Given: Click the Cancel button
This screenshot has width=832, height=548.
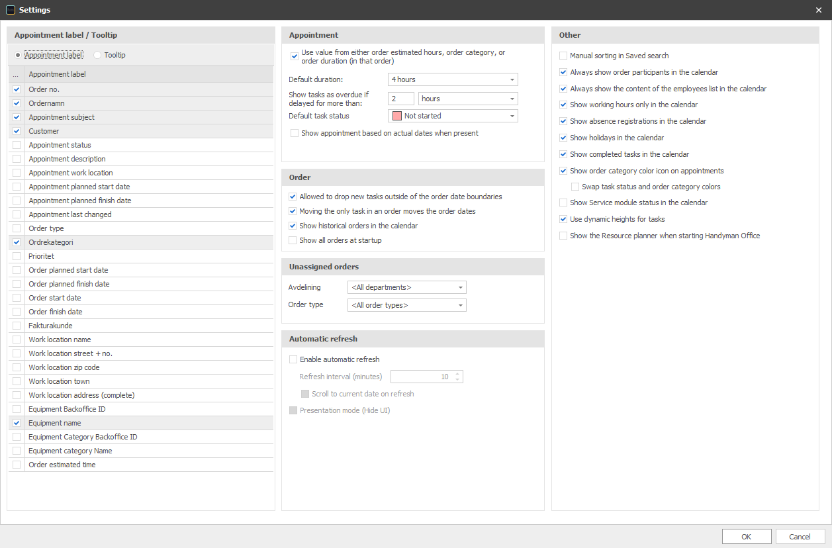Looking at the screenshot, I should 800,537.
